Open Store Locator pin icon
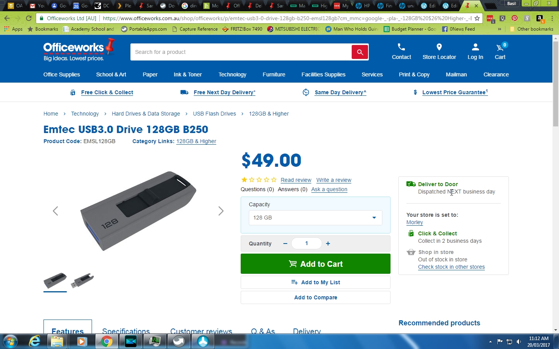This screenshot has height=349, width=559. (439, 47)
